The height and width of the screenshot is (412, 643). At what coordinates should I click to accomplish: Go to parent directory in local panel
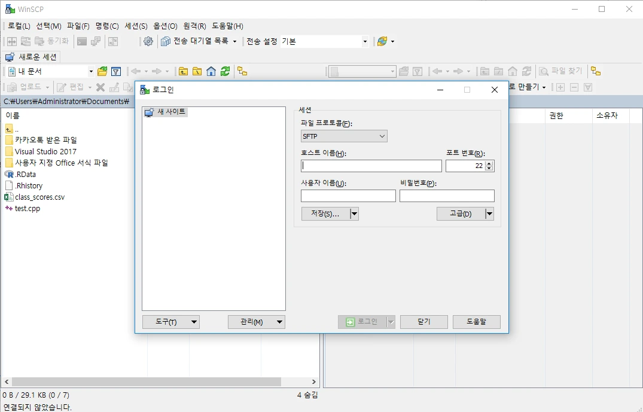pos(183,71)
